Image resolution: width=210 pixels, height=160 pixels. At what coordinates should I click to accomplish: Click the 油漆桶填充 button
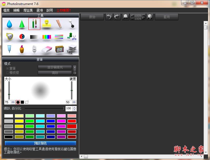pyautogui.click(x=55, y=67)
